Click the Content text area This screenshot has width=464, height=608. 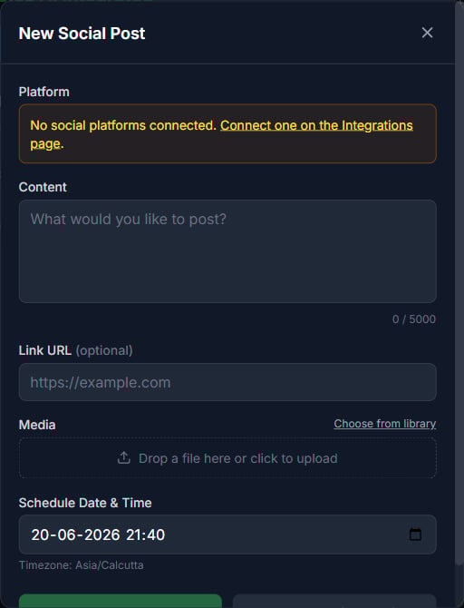[227, 251]
